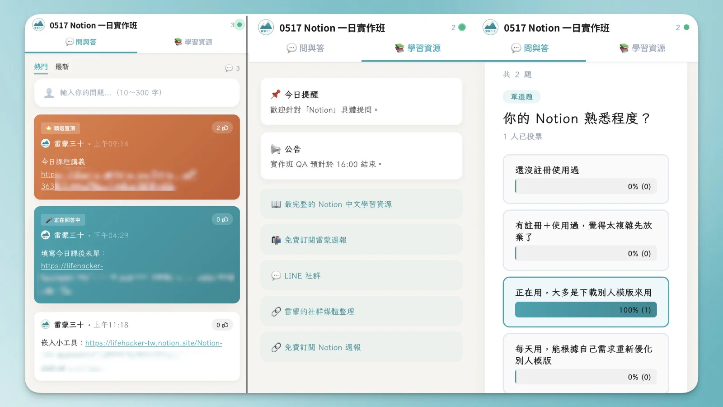Click the 0% (0) bar under 每天用 option
The image size is (723, 407).
(x=586, y=377)
